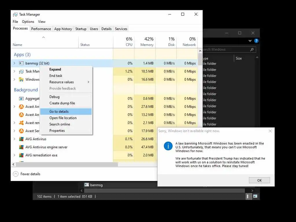
Task: Click the AVG remediation exe icon
Action: (21, 155)
